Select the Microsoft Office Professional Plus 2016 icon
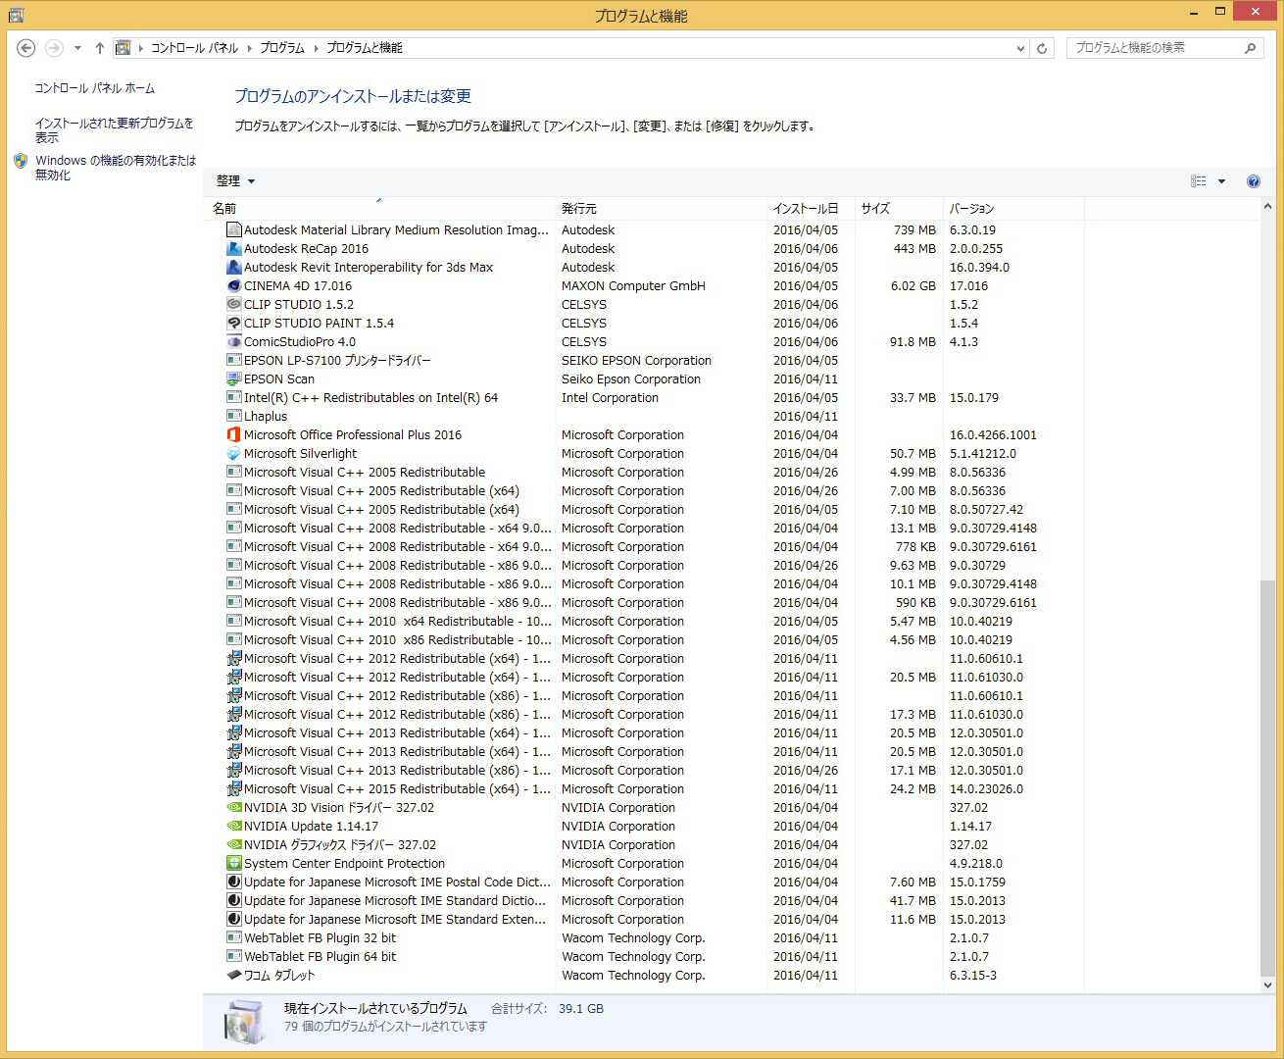 [233, 435]
